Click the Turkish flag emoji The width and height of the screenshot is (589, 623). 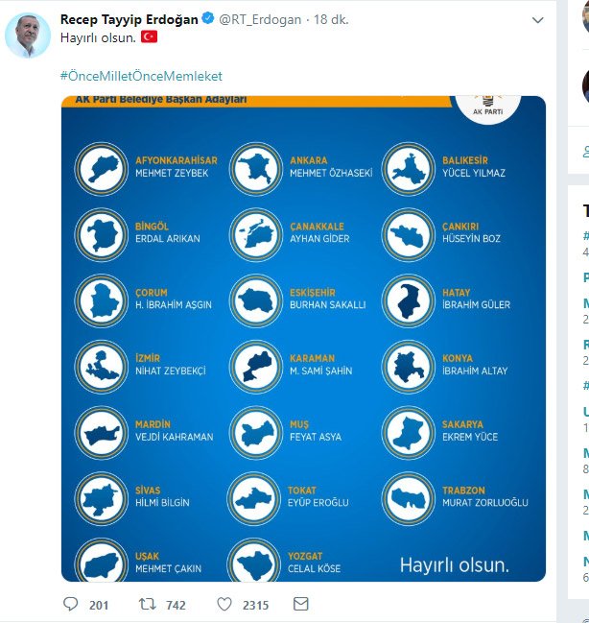pyautogui.click(x=149, y=36)
